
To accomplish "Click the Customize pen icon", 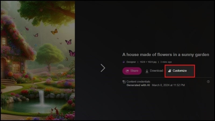I will [170, 71].
